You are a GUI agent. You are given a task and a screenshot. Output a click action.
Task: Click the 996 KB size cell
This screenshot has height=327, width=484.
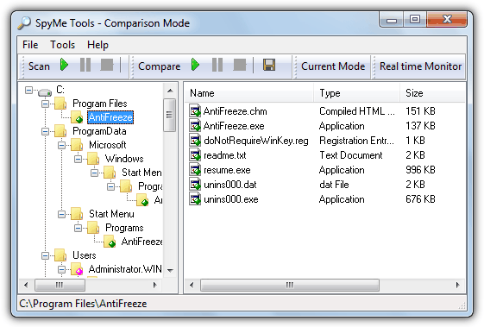click(420, 170)
